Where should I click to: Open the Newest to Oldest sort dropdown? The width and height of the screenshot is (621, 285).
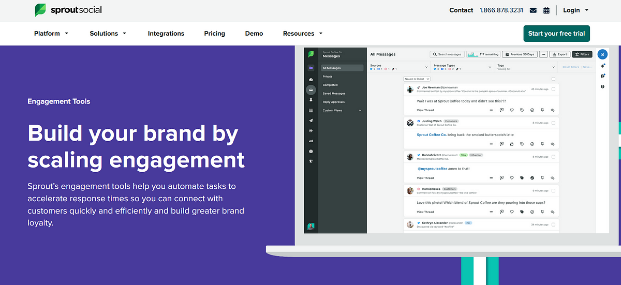tap(417, 79)
